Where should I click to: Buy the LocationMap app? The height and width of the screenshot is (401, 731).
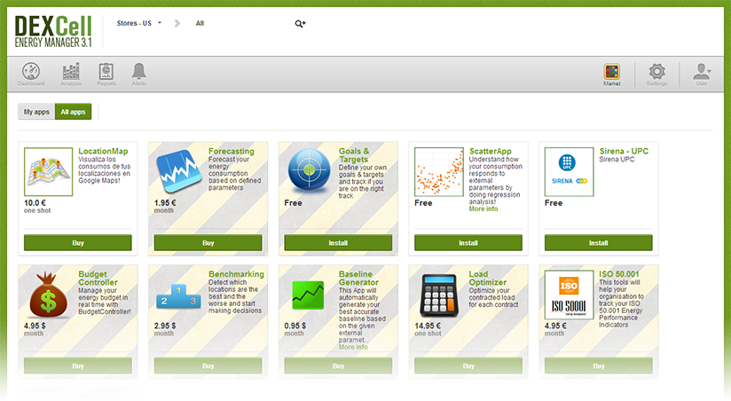[78, 243]
